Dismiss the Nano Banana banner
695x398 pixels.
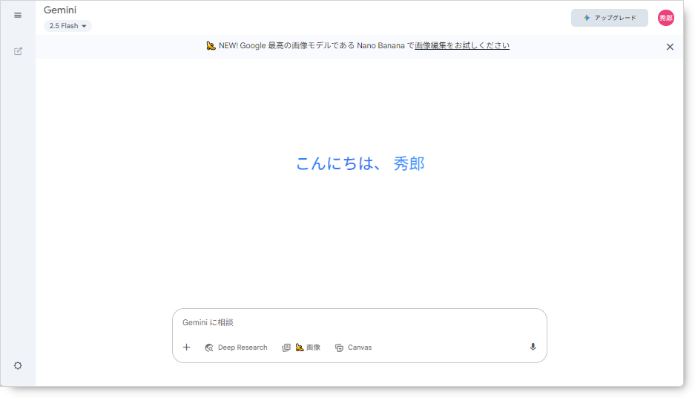[x=670, y=47]
